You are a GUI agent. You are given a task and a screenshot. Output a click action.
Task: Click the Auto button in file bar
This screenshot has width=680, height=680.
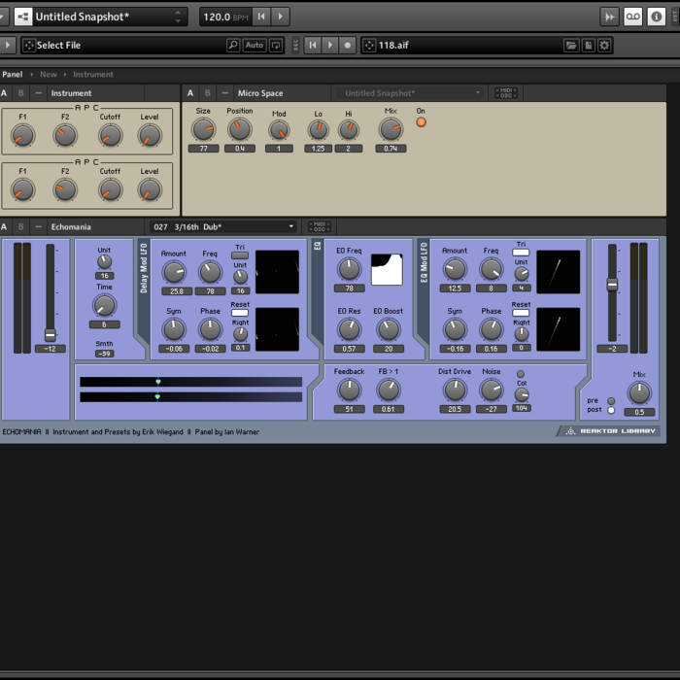tap(254, 45)
